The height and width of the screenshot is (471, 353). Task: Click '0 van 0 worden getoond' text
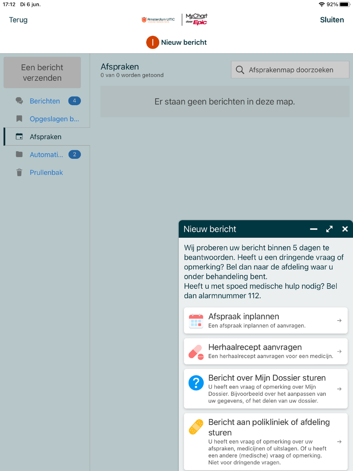(132, 75)
